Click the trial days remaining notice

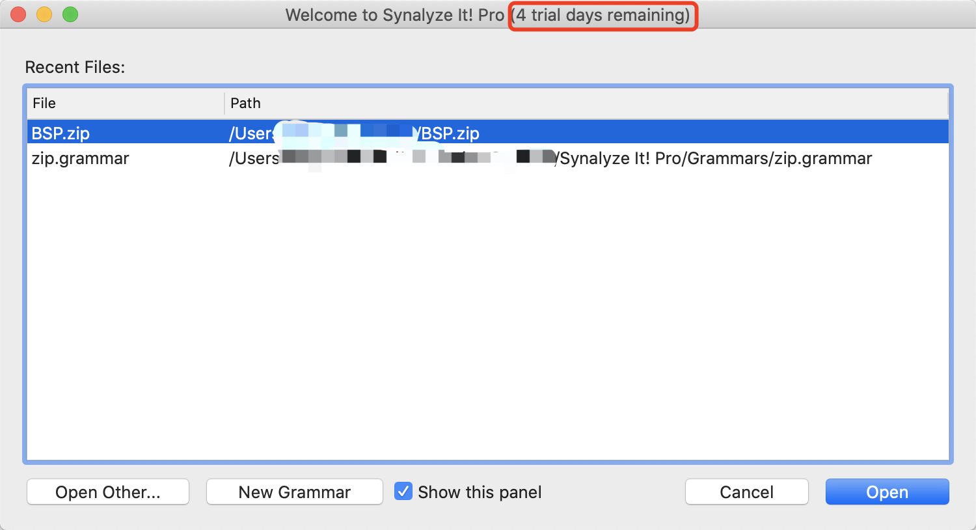pos(603,15)
